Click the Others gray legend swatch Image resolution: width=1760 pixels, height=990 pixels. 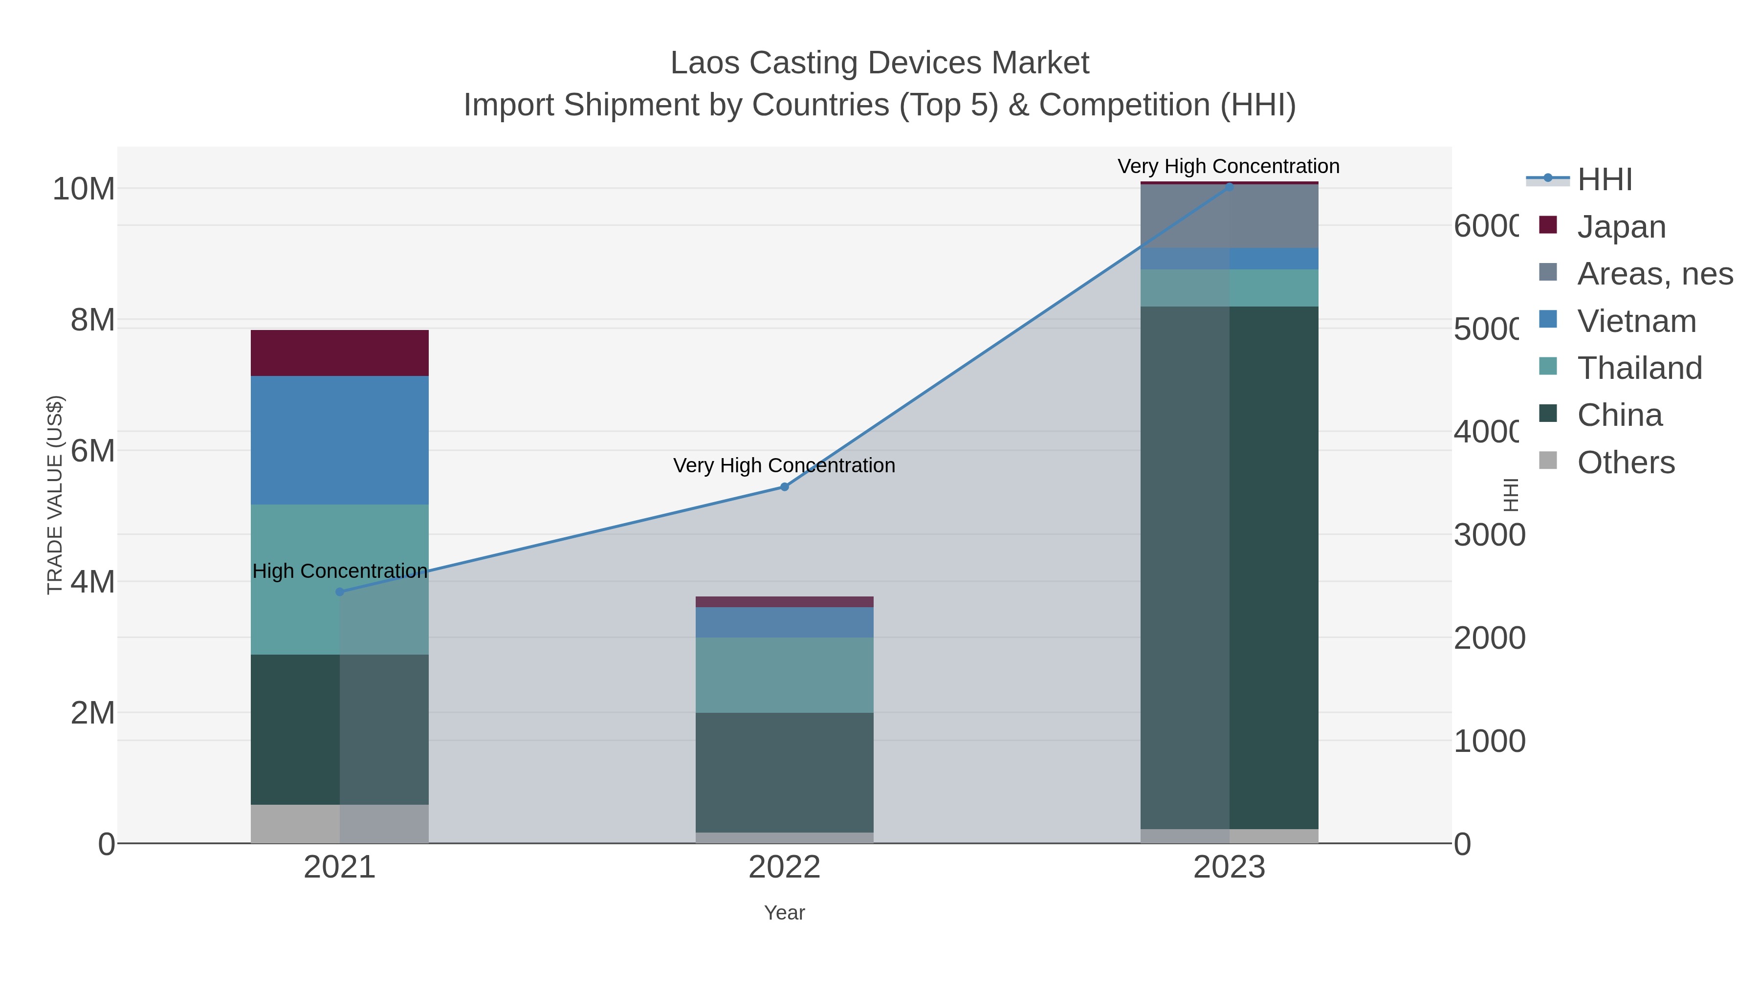point(1548,461)
